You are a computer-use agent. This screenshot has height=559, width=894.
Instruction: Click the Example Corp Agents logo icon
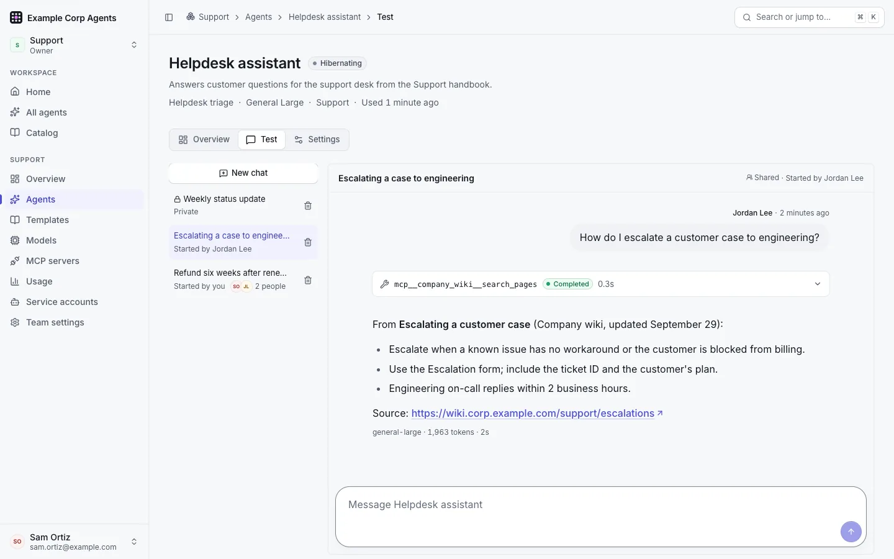click(16, 17)
